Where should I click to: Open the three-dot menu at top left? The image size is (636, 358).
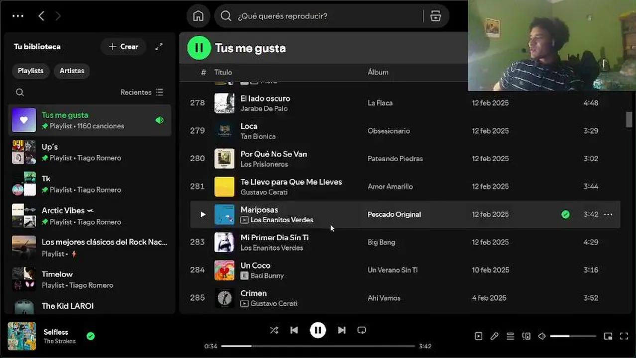18,16
